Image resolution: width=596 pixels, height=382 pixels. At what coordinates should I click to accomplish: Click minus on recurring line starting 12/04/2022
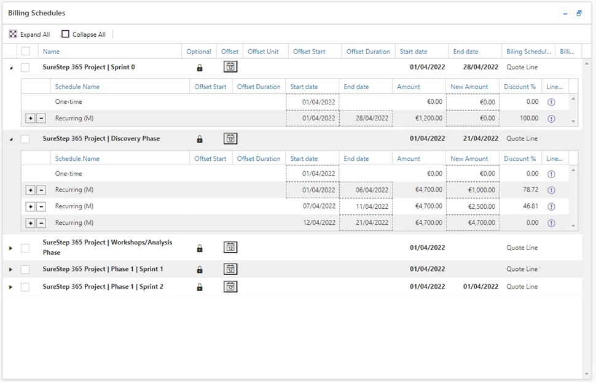coord(41,223)
